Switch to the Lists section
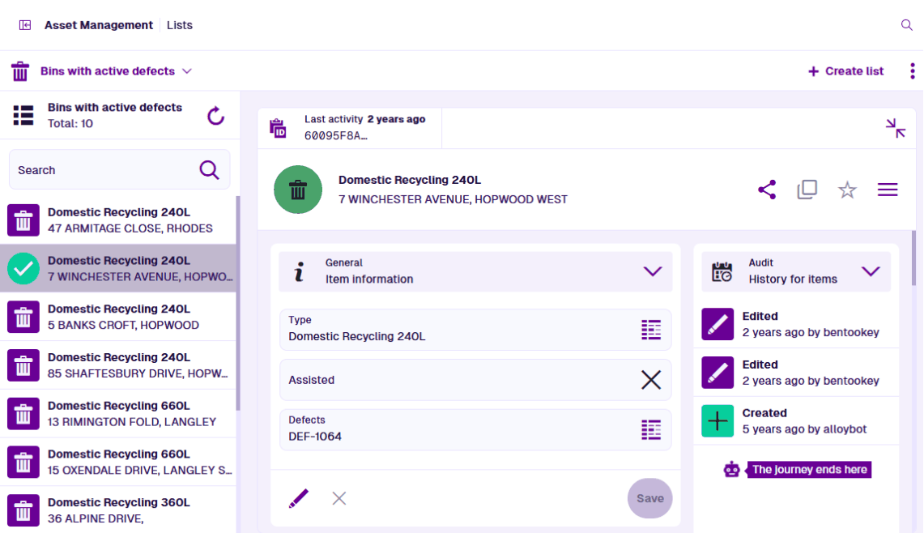 tap(179, 25)
